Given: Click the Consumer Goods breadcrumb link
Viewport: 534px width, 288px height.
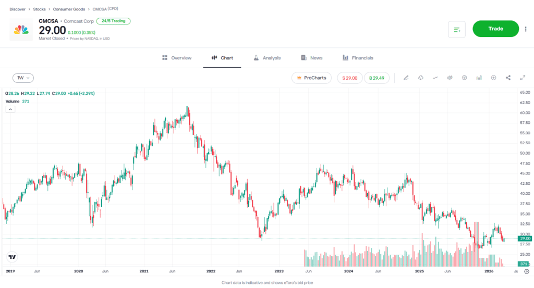Looking at the screenshot, I should point(70,9).
